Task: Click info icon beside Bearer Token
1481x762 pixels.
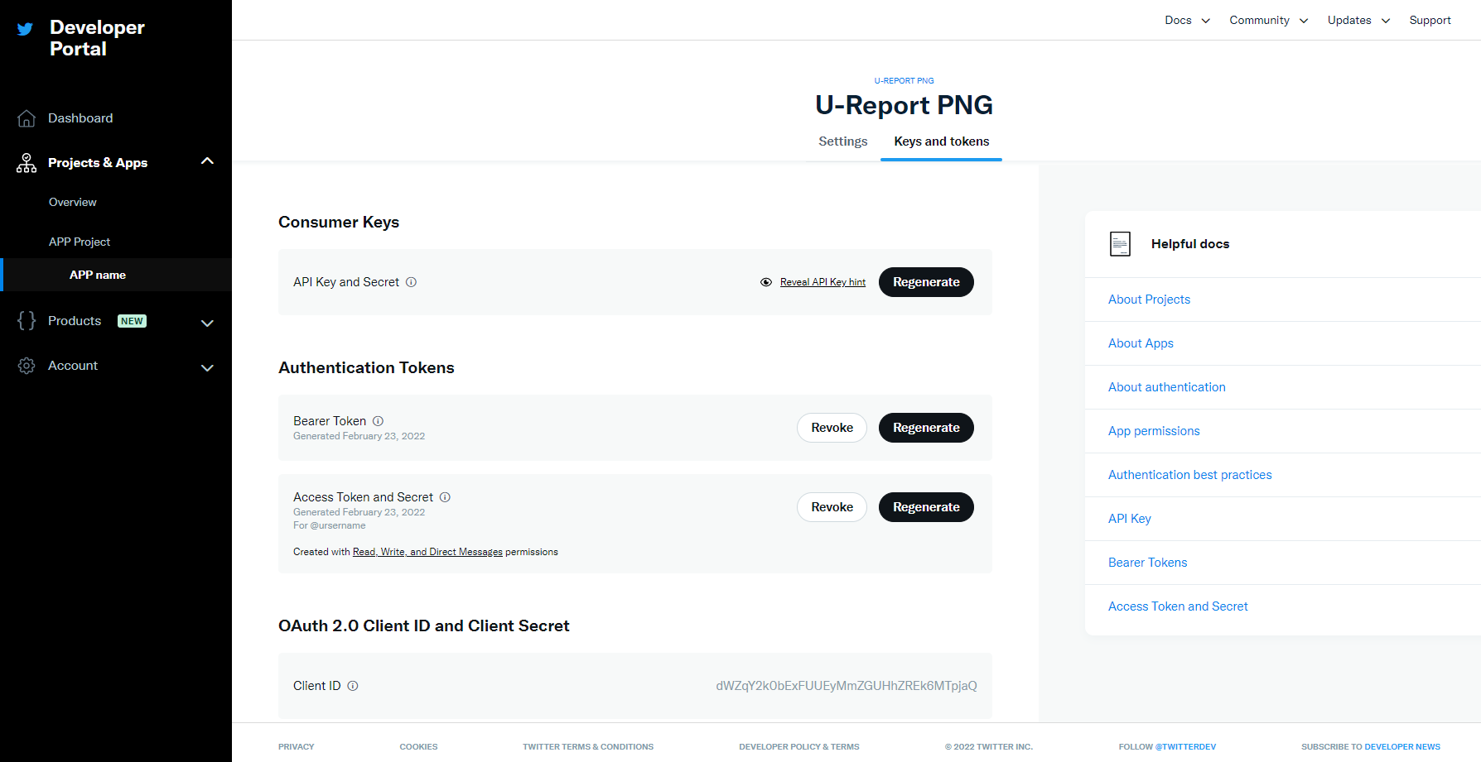Action: pos(378,421)
